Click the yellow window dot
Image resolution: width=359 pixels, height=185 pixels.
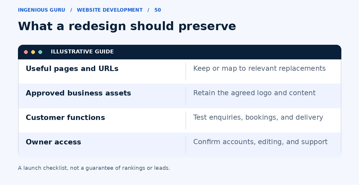click(x=33, y=52)
